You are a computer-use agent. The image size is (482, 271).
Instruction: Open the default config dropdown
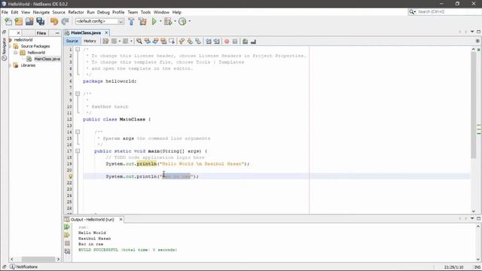(x=100, y=21)
